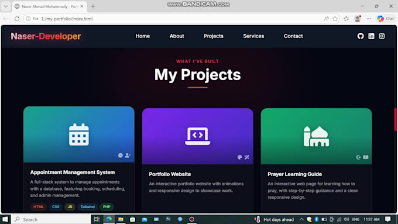Click the HTML tag on Appointment card
The image size is (398, 224).
point(38,207)
